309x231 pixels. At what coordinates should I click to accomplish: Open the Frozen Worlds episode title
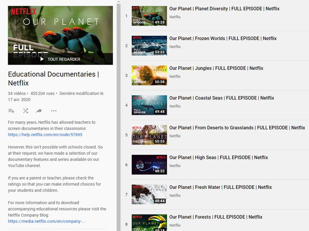point(221,38)
